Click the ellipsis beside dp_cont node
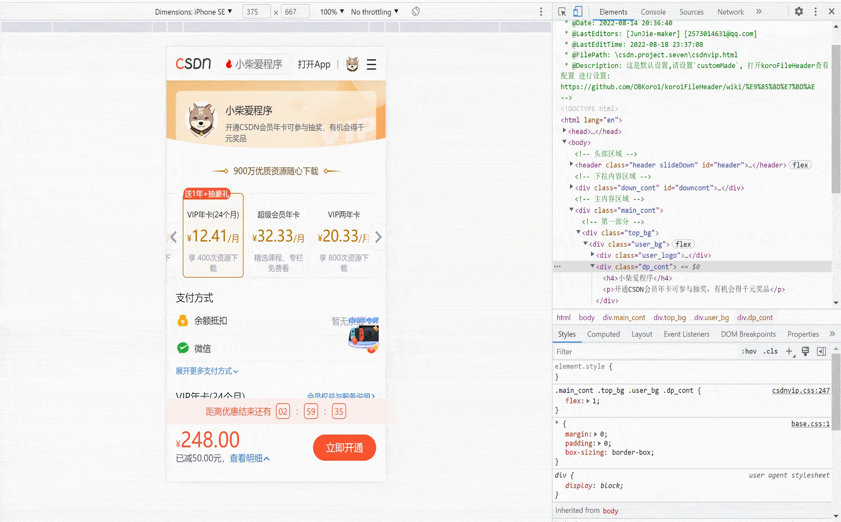Screen dimensions: 841x522 click(x=558, y=266)
